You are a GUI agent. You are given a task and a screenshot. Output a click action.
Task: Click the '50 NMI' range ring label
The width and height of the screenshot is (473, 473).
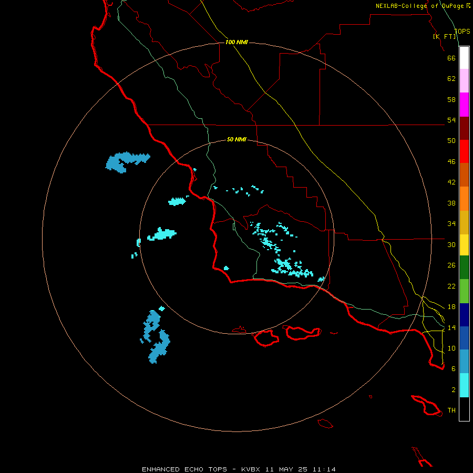coord(236,139)
